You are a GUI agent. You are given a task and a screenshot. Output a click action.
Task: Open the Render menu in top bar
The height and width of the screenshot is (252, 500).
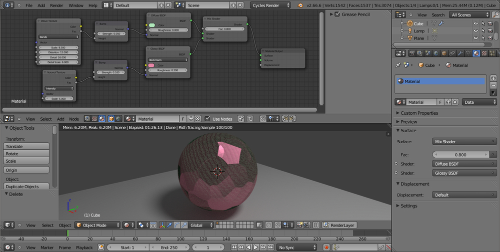(x=56, y=5)
